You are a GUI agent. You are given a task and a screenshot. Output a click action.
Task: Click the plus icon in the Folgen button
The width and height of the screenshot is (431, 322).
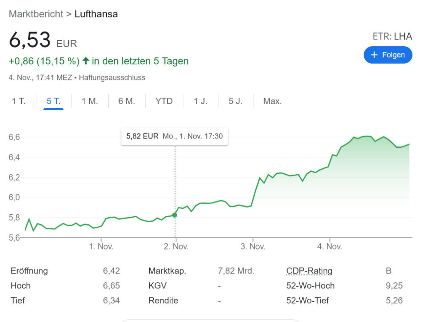pos(374,55)
